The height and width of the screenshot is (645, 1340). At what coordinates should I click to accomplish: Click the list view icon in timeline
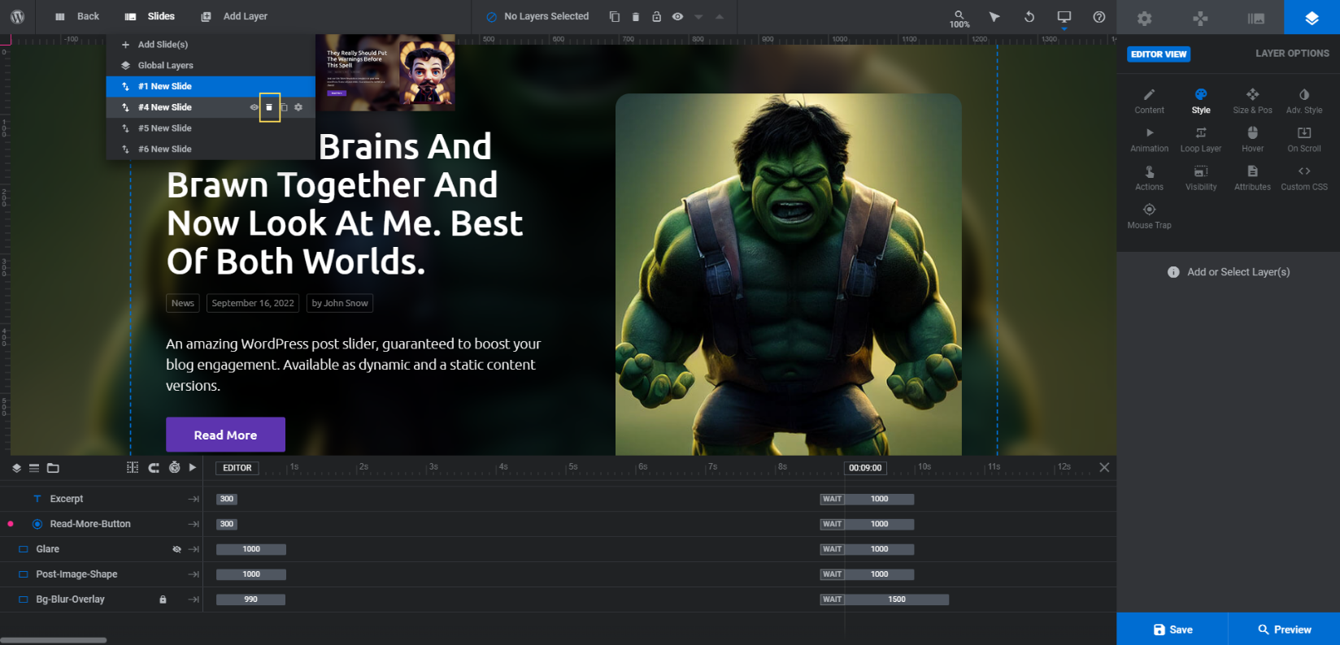[x=34, y=468]
